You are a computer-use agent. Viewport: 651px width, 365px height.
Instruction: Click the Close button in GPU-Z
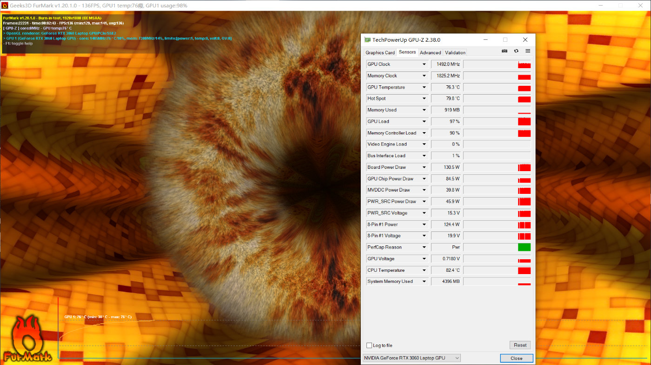tap(517, 358)
